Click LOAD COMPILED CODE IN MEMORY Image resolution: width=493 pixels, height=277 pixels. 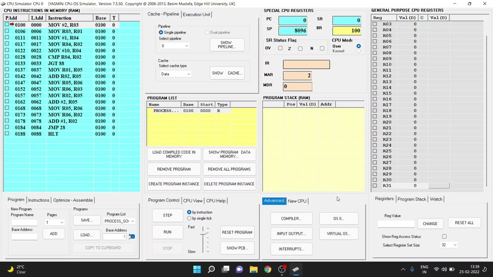tap(174, 154)
